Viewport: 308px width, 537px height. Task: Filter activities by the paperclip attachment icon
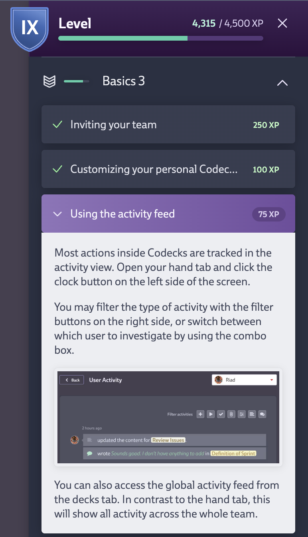coord(231,414)
